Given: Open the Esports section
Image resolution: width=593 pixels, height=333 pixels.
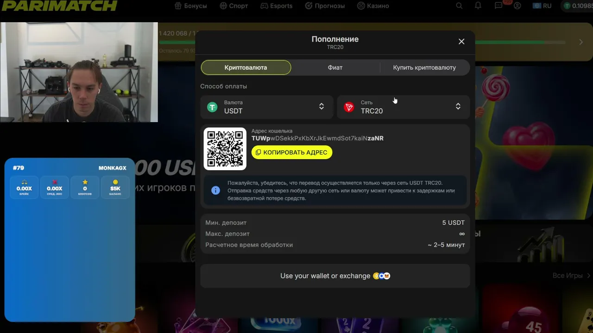Looking at the screenshot, I should click(x=277, y=6).
